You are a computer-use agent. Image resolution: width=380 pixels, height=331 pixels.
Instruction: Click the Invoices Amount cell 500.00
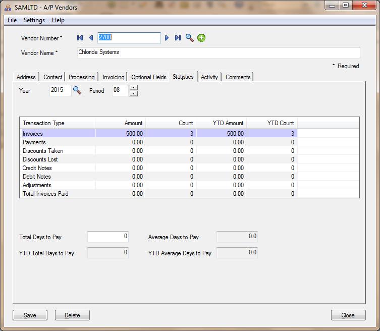click(x=121, y=134)
